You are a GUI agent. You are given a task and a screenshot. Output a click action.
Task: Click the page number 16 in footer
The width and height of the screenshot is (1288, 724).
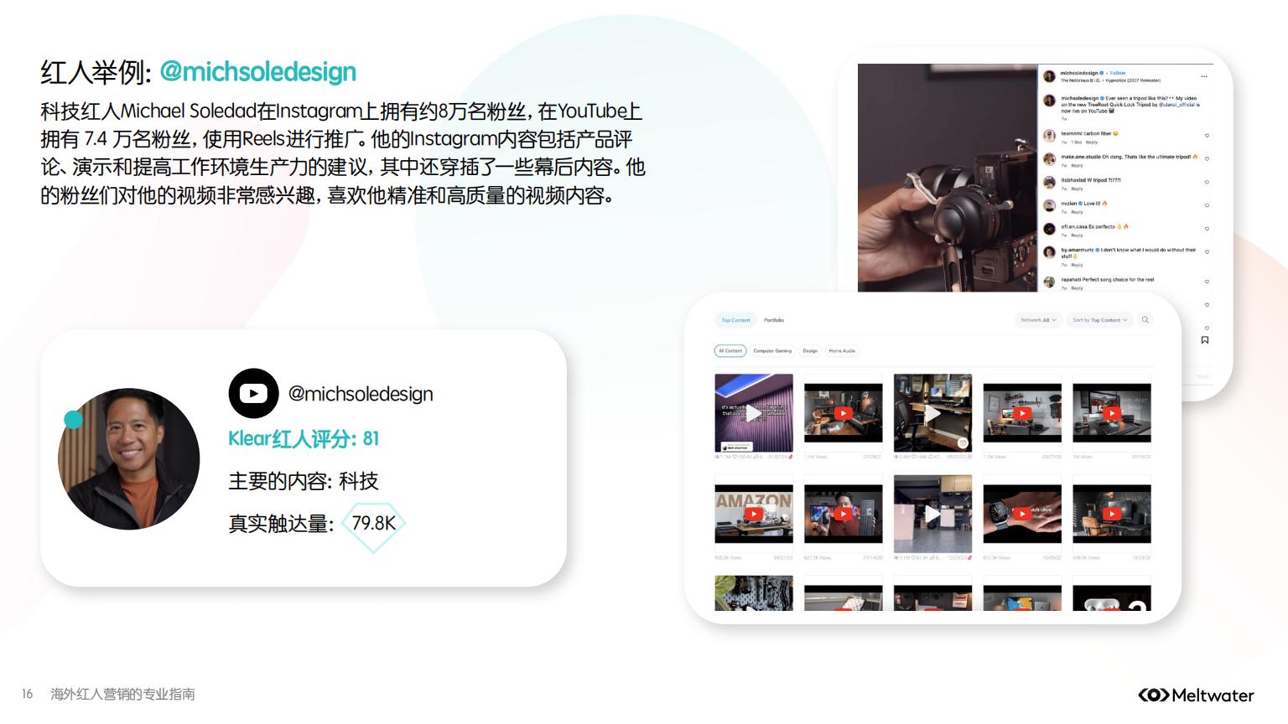pos(27,694)
